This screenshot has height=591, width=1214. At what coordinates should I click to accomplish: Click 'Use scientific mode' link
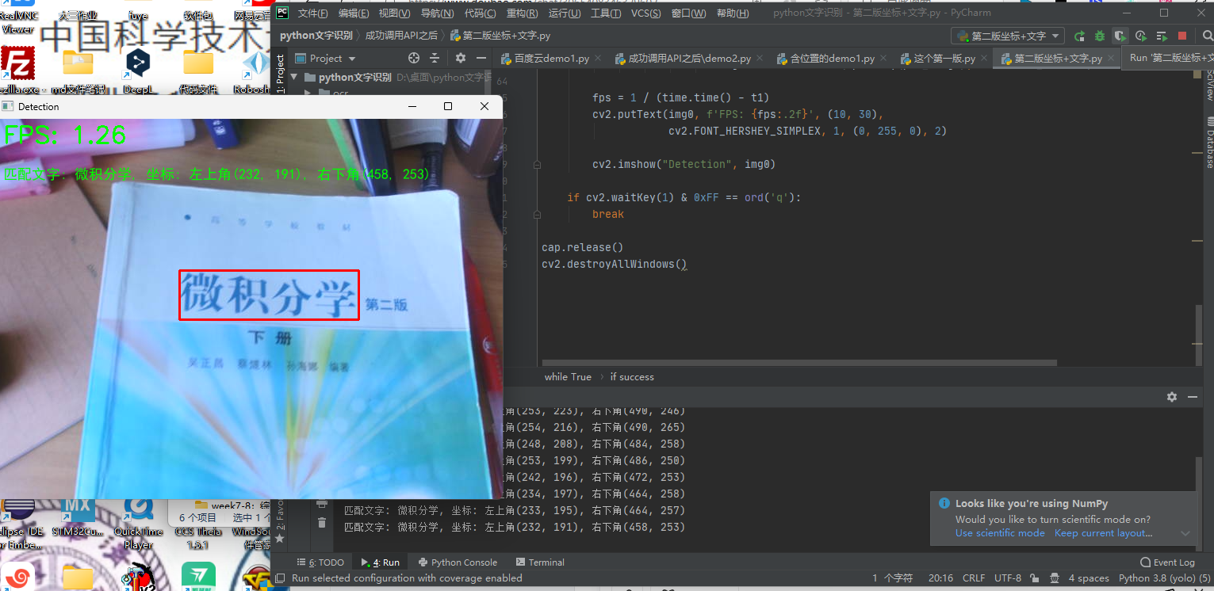[x=1000, y=533]
